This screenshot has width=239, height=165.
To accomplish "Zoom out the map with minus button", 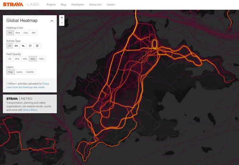I will point(62,23).
